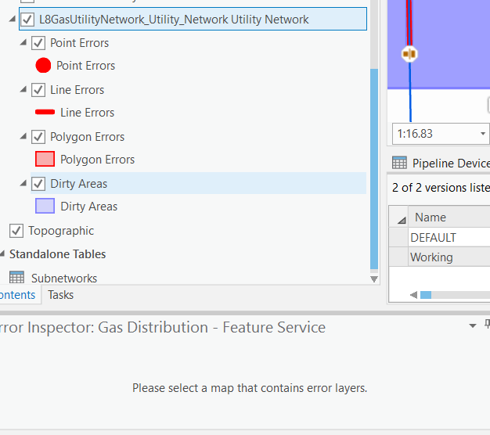The height and width of the screenshot is (435, 490).
Task: Switch to the Contents tab
Action: (x=17, y=295)
